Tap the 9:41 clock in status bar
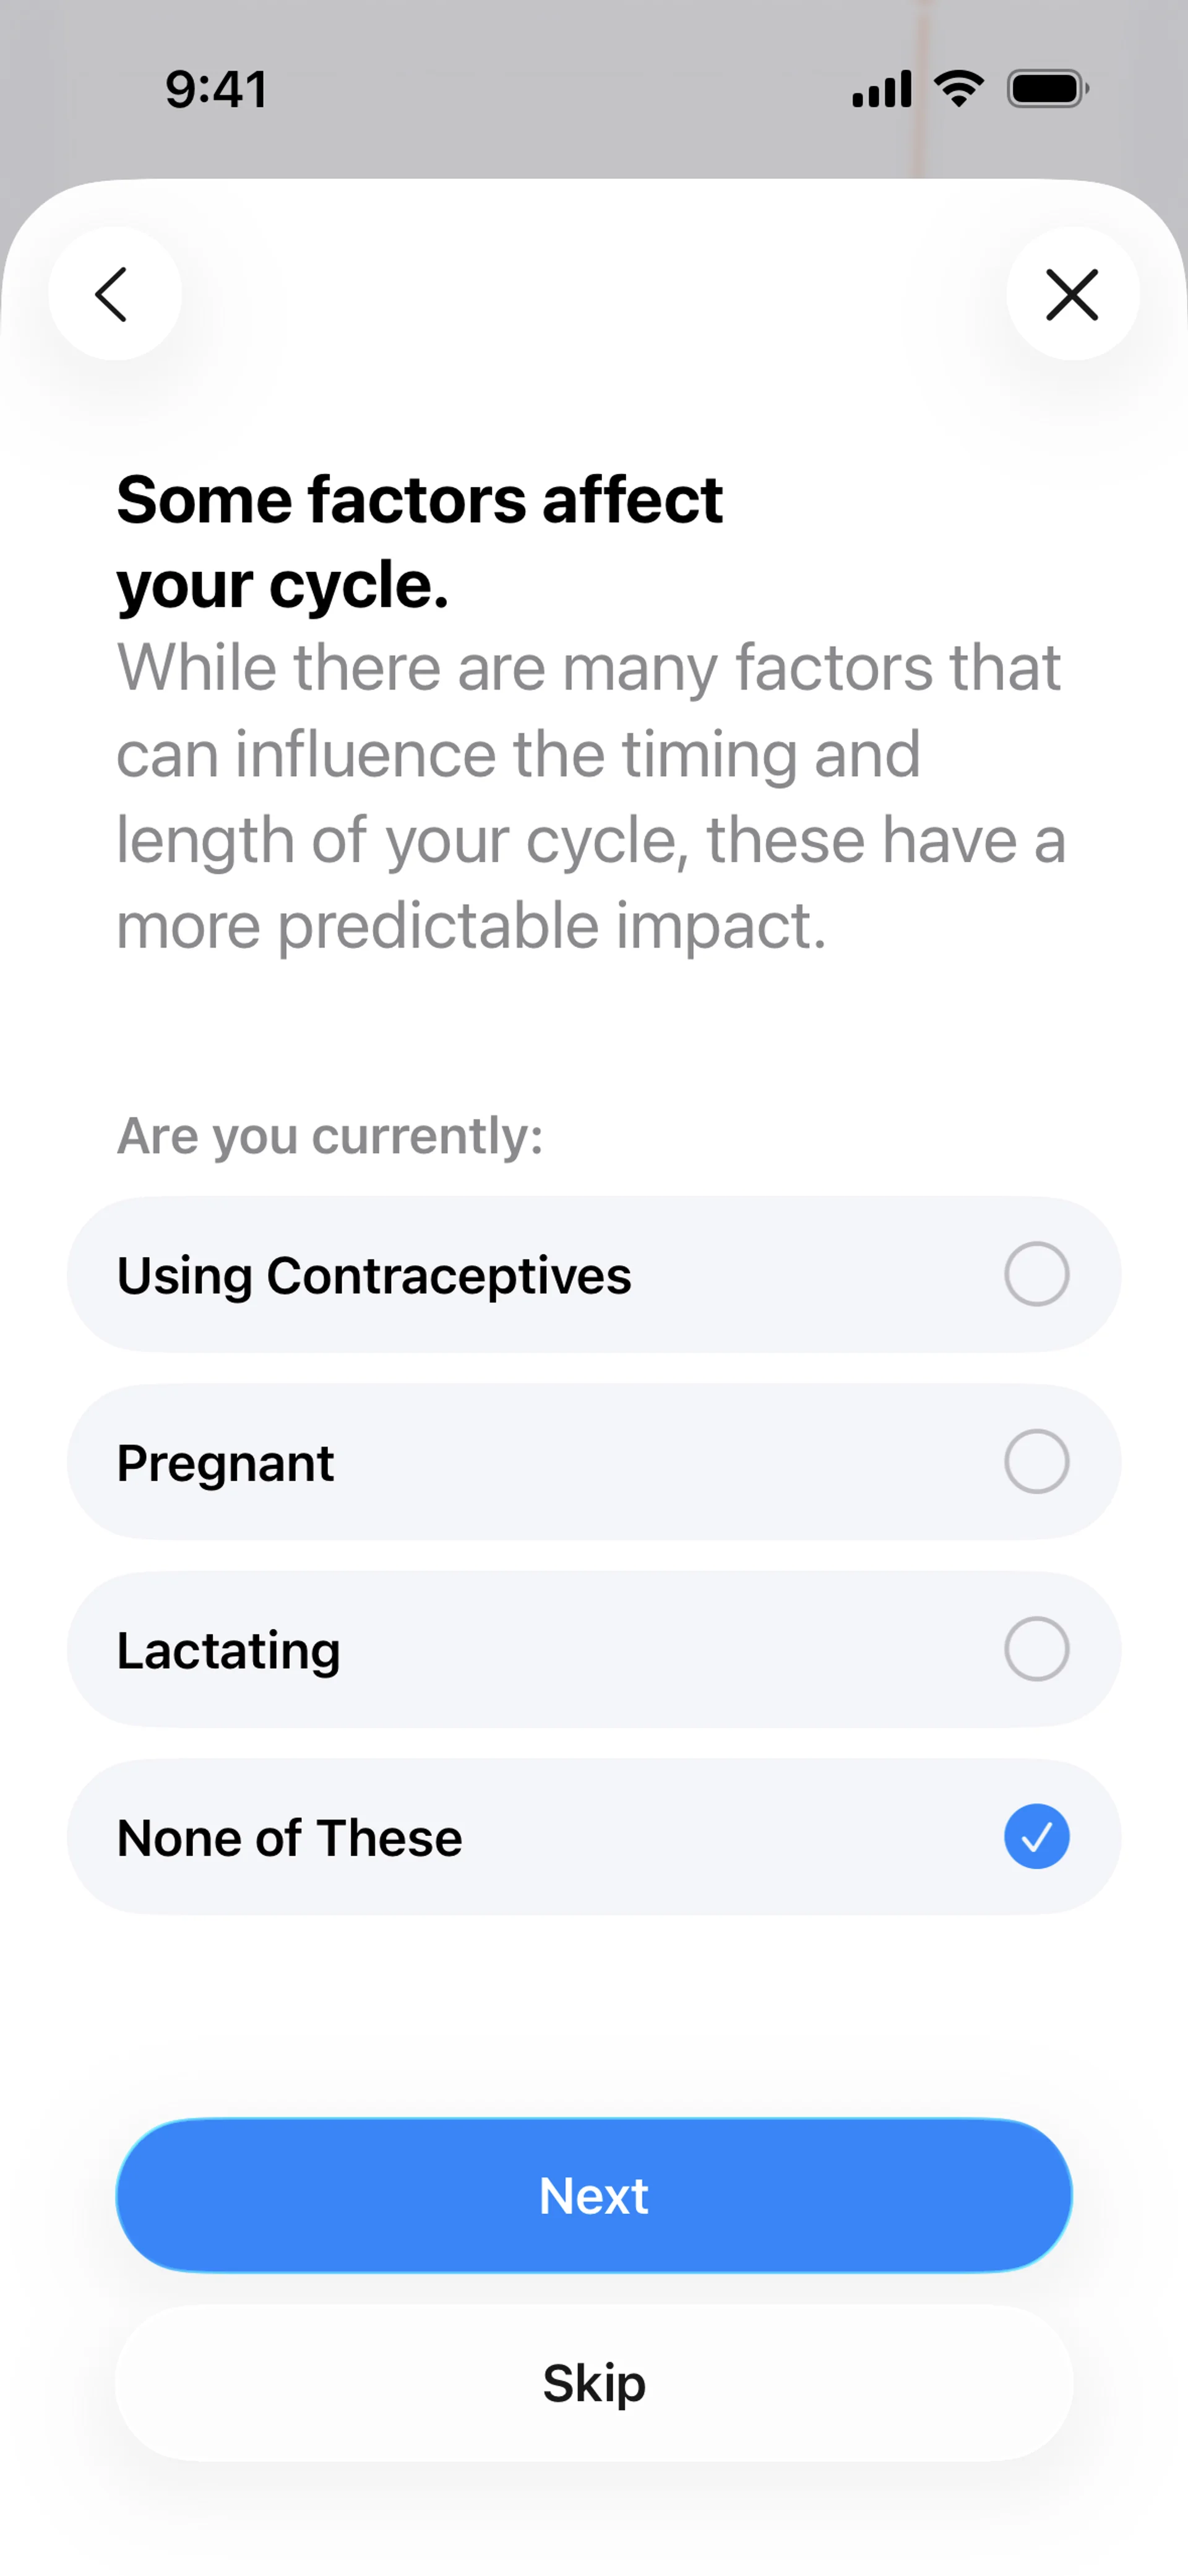1188x2576 pixels. tap(217, 90)
